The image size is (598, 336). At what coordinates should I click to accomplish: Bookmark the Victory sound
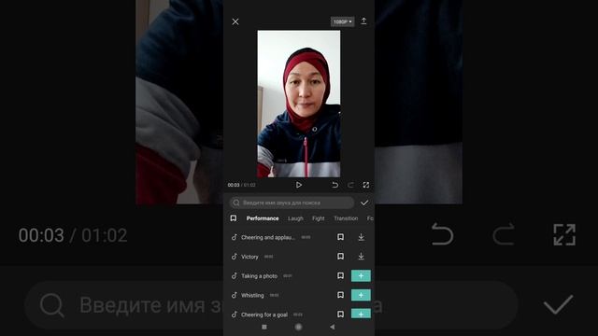[x=340, y=257]
